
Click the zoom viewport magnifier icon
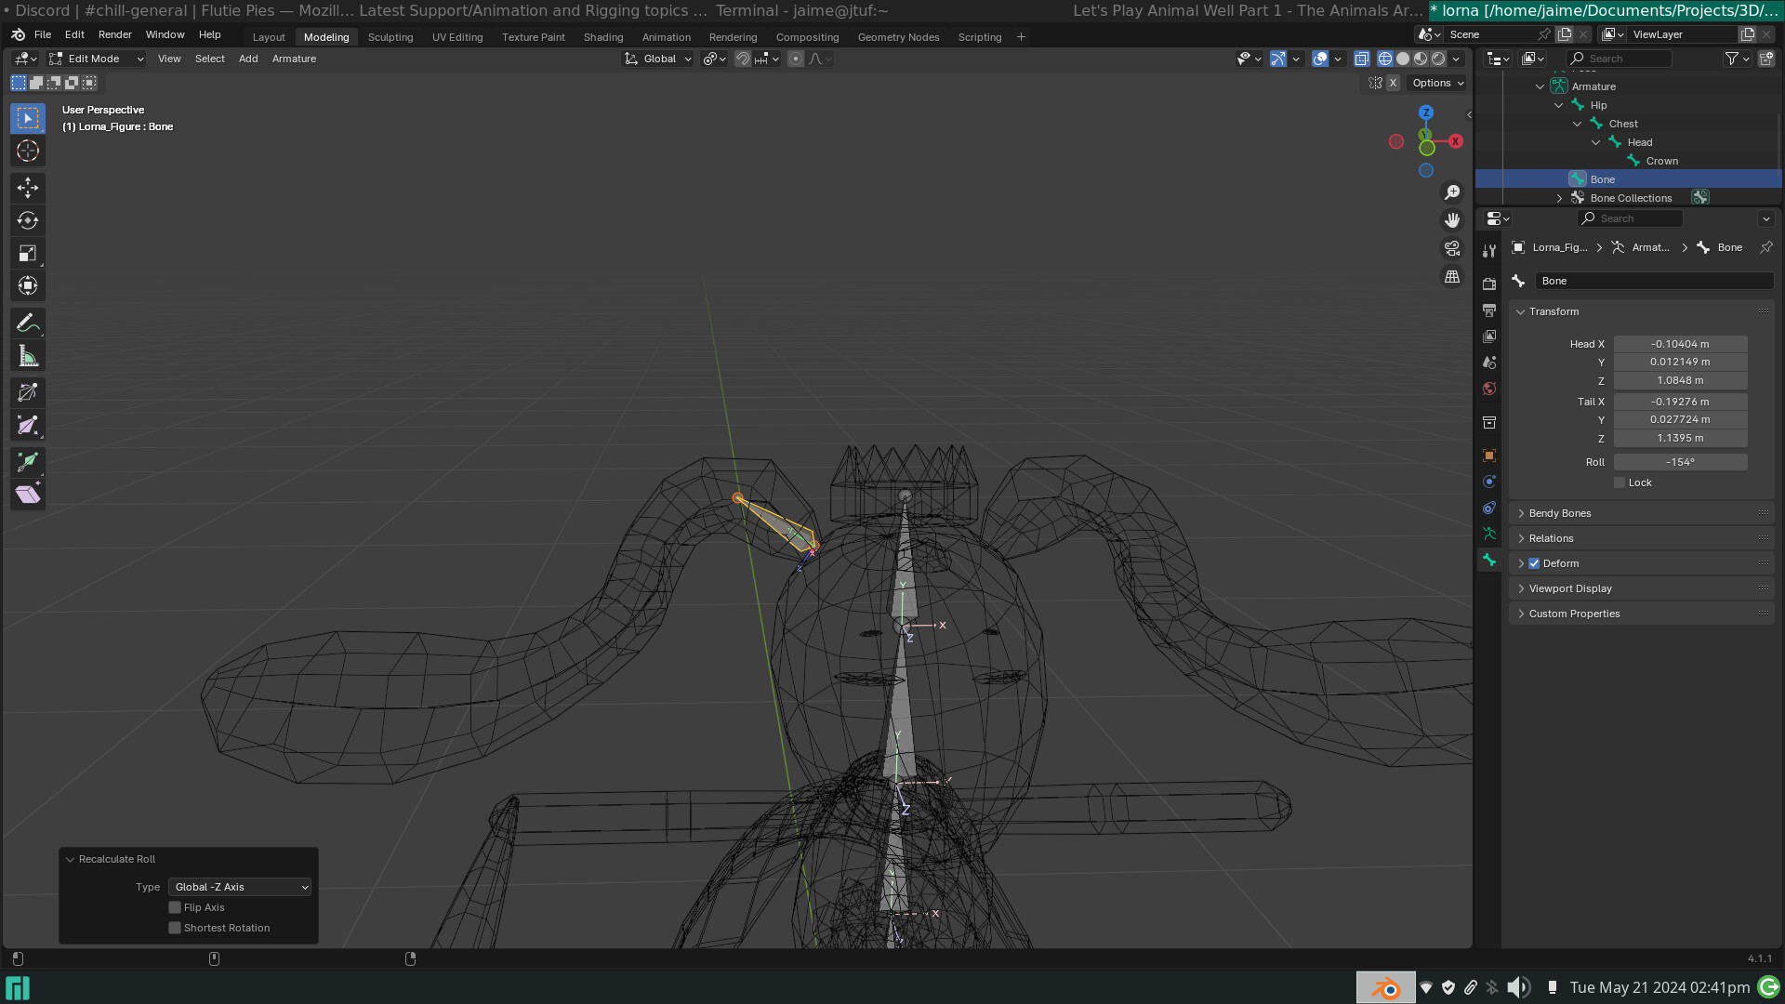[1452, 192]
